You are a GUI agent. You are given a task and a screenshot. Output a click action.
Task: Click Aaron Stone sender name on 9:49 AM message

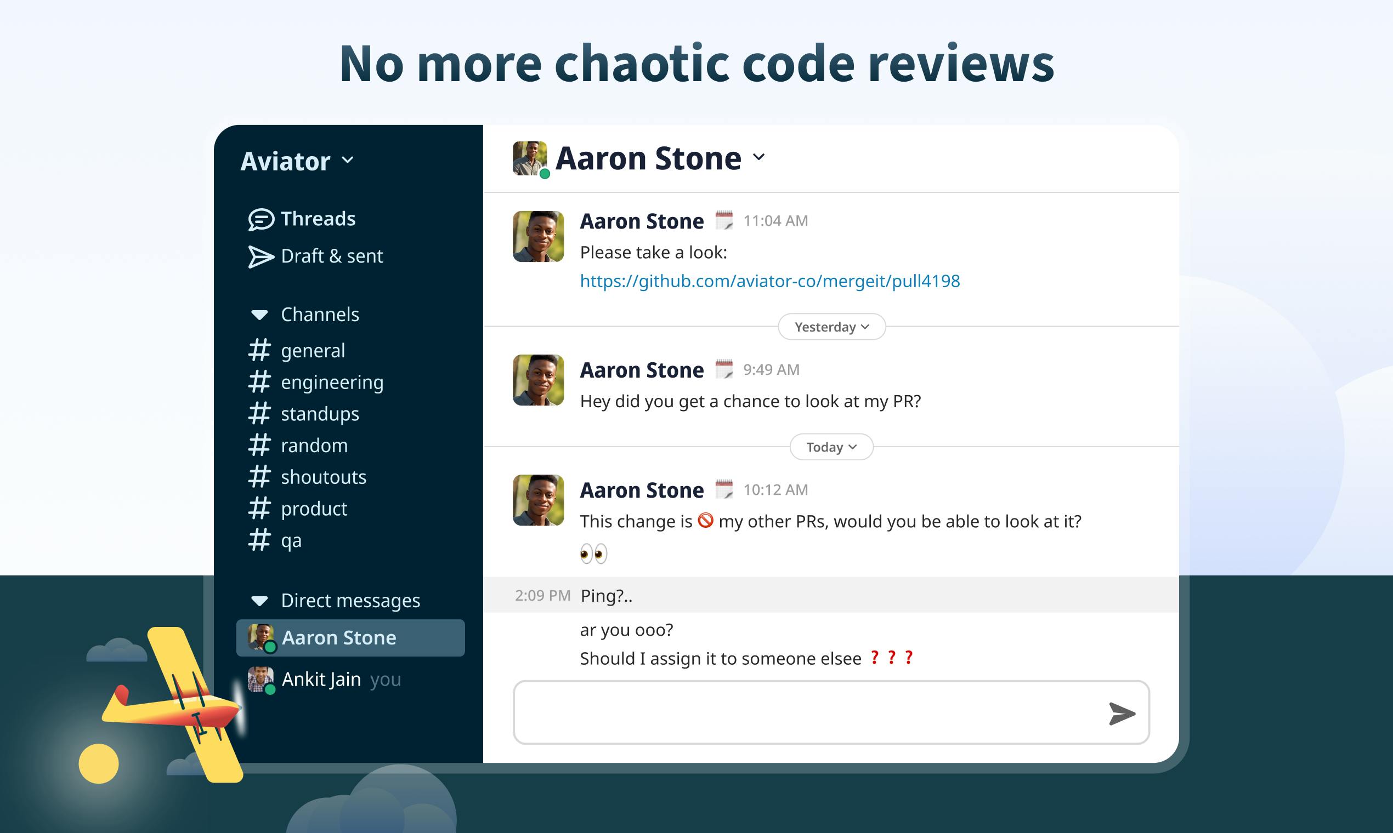tap(642, 370)
